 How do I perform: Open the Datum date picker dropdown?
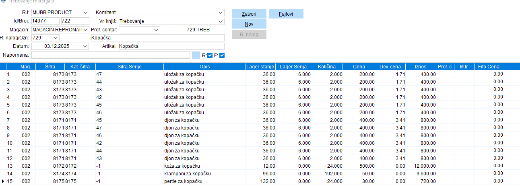[85, 46]
